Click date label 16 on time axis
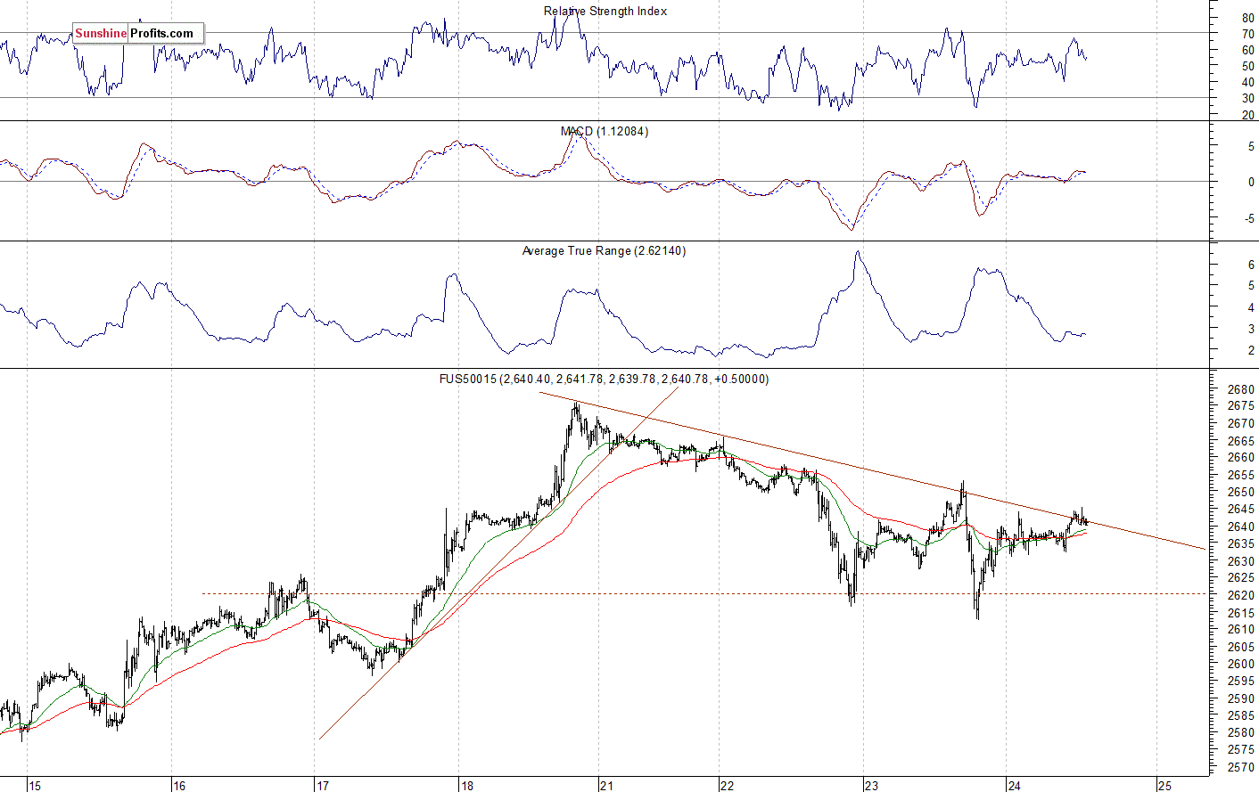The width and height of the screenshot is (1259, 792). [179, 786]
